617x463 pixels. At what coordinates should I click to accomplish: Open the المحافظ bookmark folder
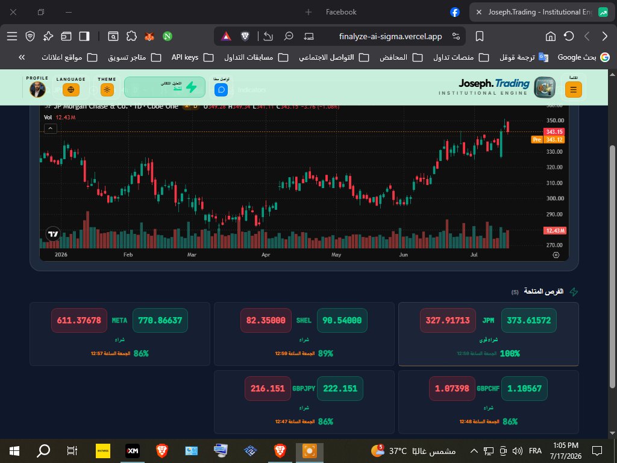[401, 57]
